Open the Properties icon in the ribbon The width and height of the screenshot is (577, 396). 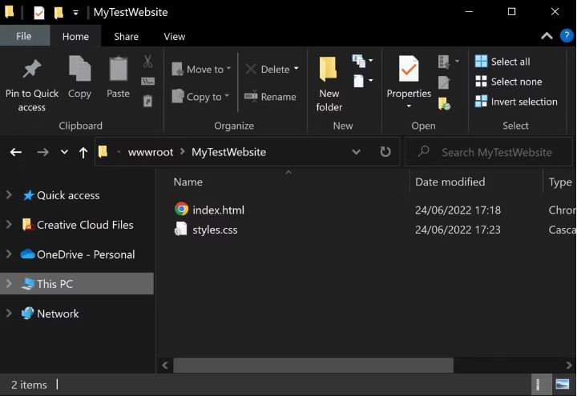click(x=409, y=69)
